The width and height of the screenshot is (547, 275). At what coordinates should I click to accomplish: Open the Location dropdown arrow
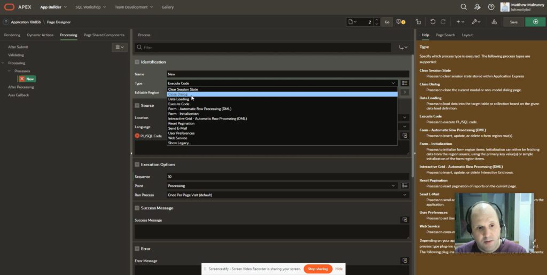[405, 117]
